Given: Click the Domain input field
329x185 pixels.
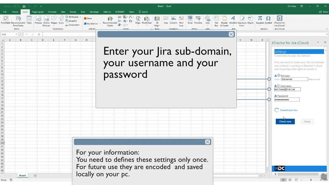Looking at the screenshot, I should (x=295, y=79).
